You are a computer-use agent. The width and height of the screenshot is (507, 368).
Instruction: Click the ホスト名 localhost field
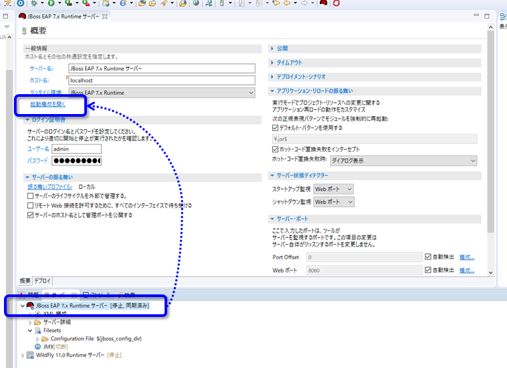click(162, 80)
